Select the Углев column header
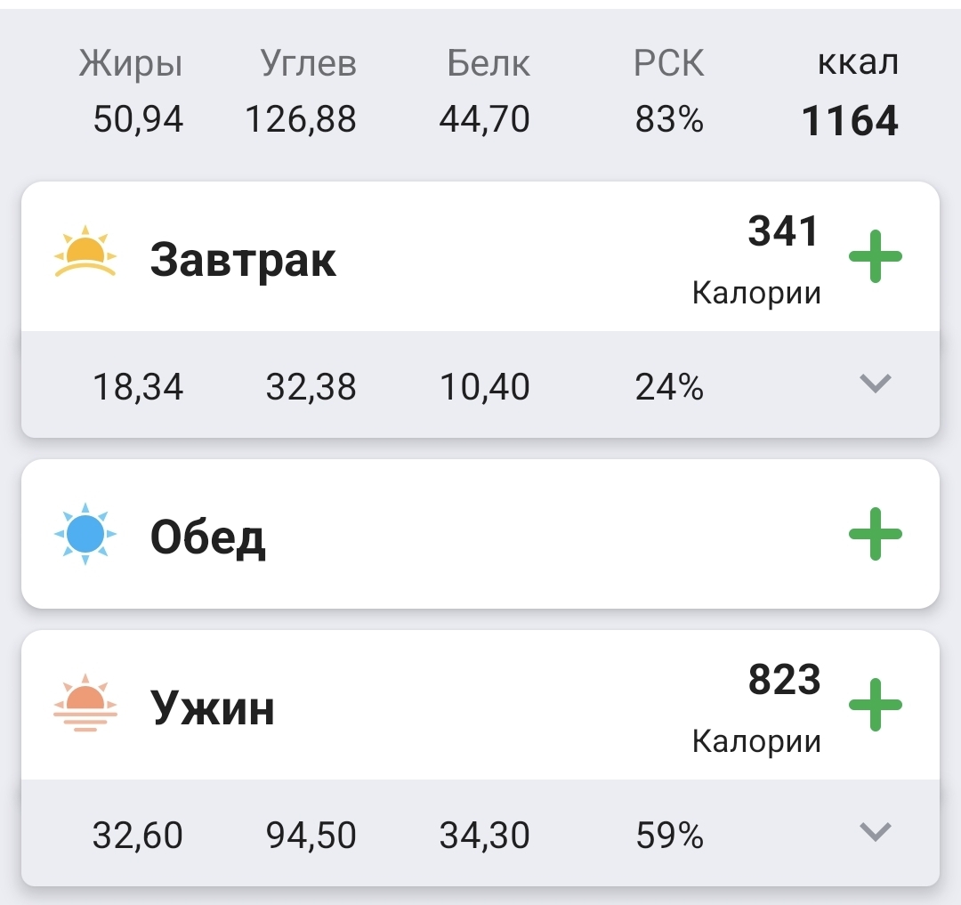 click(x=309, y=64)
